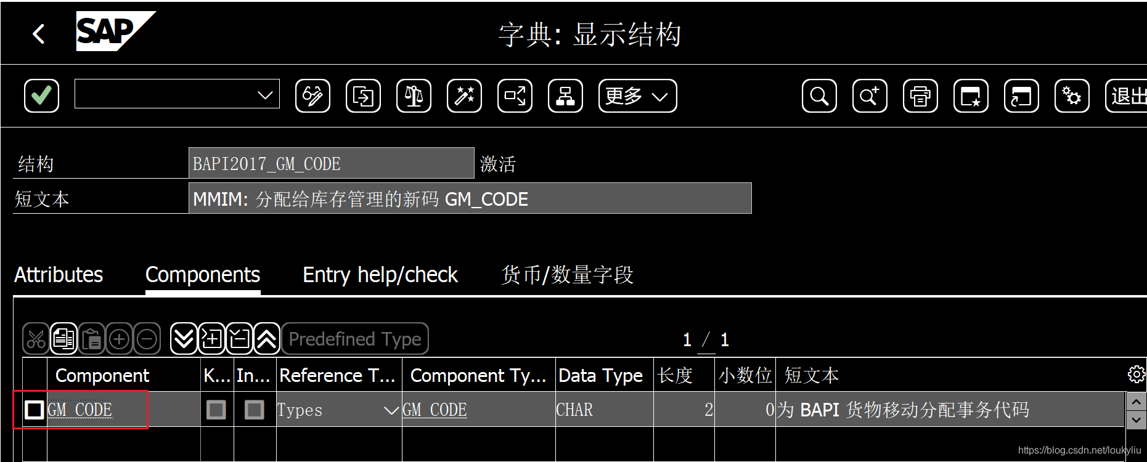Click the green checkmark Enter button
The image size is (1147, 462).
(41, 96)
